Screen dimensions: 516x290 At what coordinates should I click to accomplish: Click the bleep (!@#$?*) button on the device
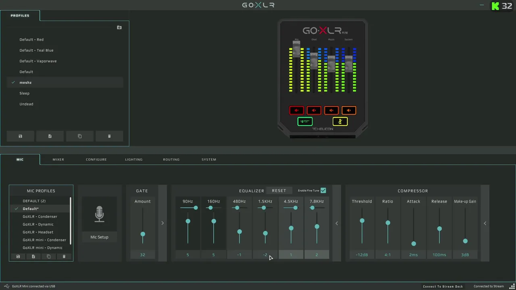point(305,121)
